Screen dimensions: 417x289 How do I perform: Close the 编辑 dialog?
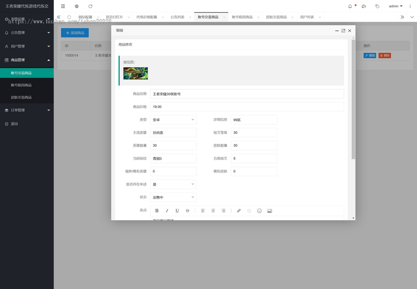point(350,31)
